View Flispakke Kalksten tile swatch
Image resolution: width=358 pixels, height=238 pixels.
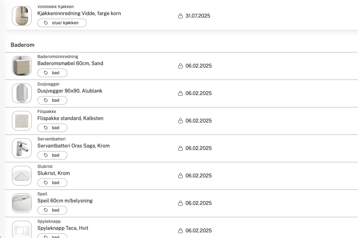tap(22, 121)
